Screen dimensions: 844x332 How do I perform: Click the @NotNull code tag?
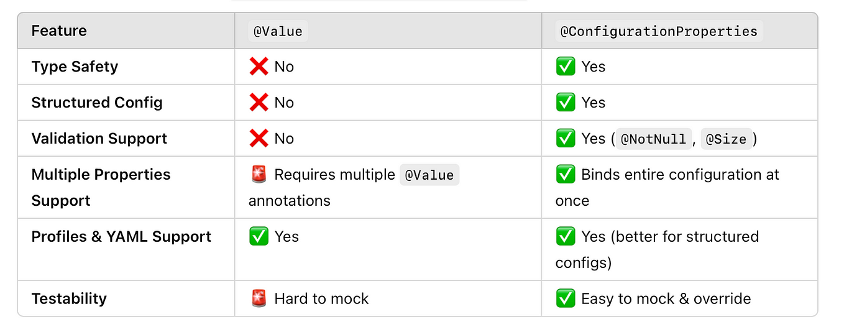coord(653,139)
